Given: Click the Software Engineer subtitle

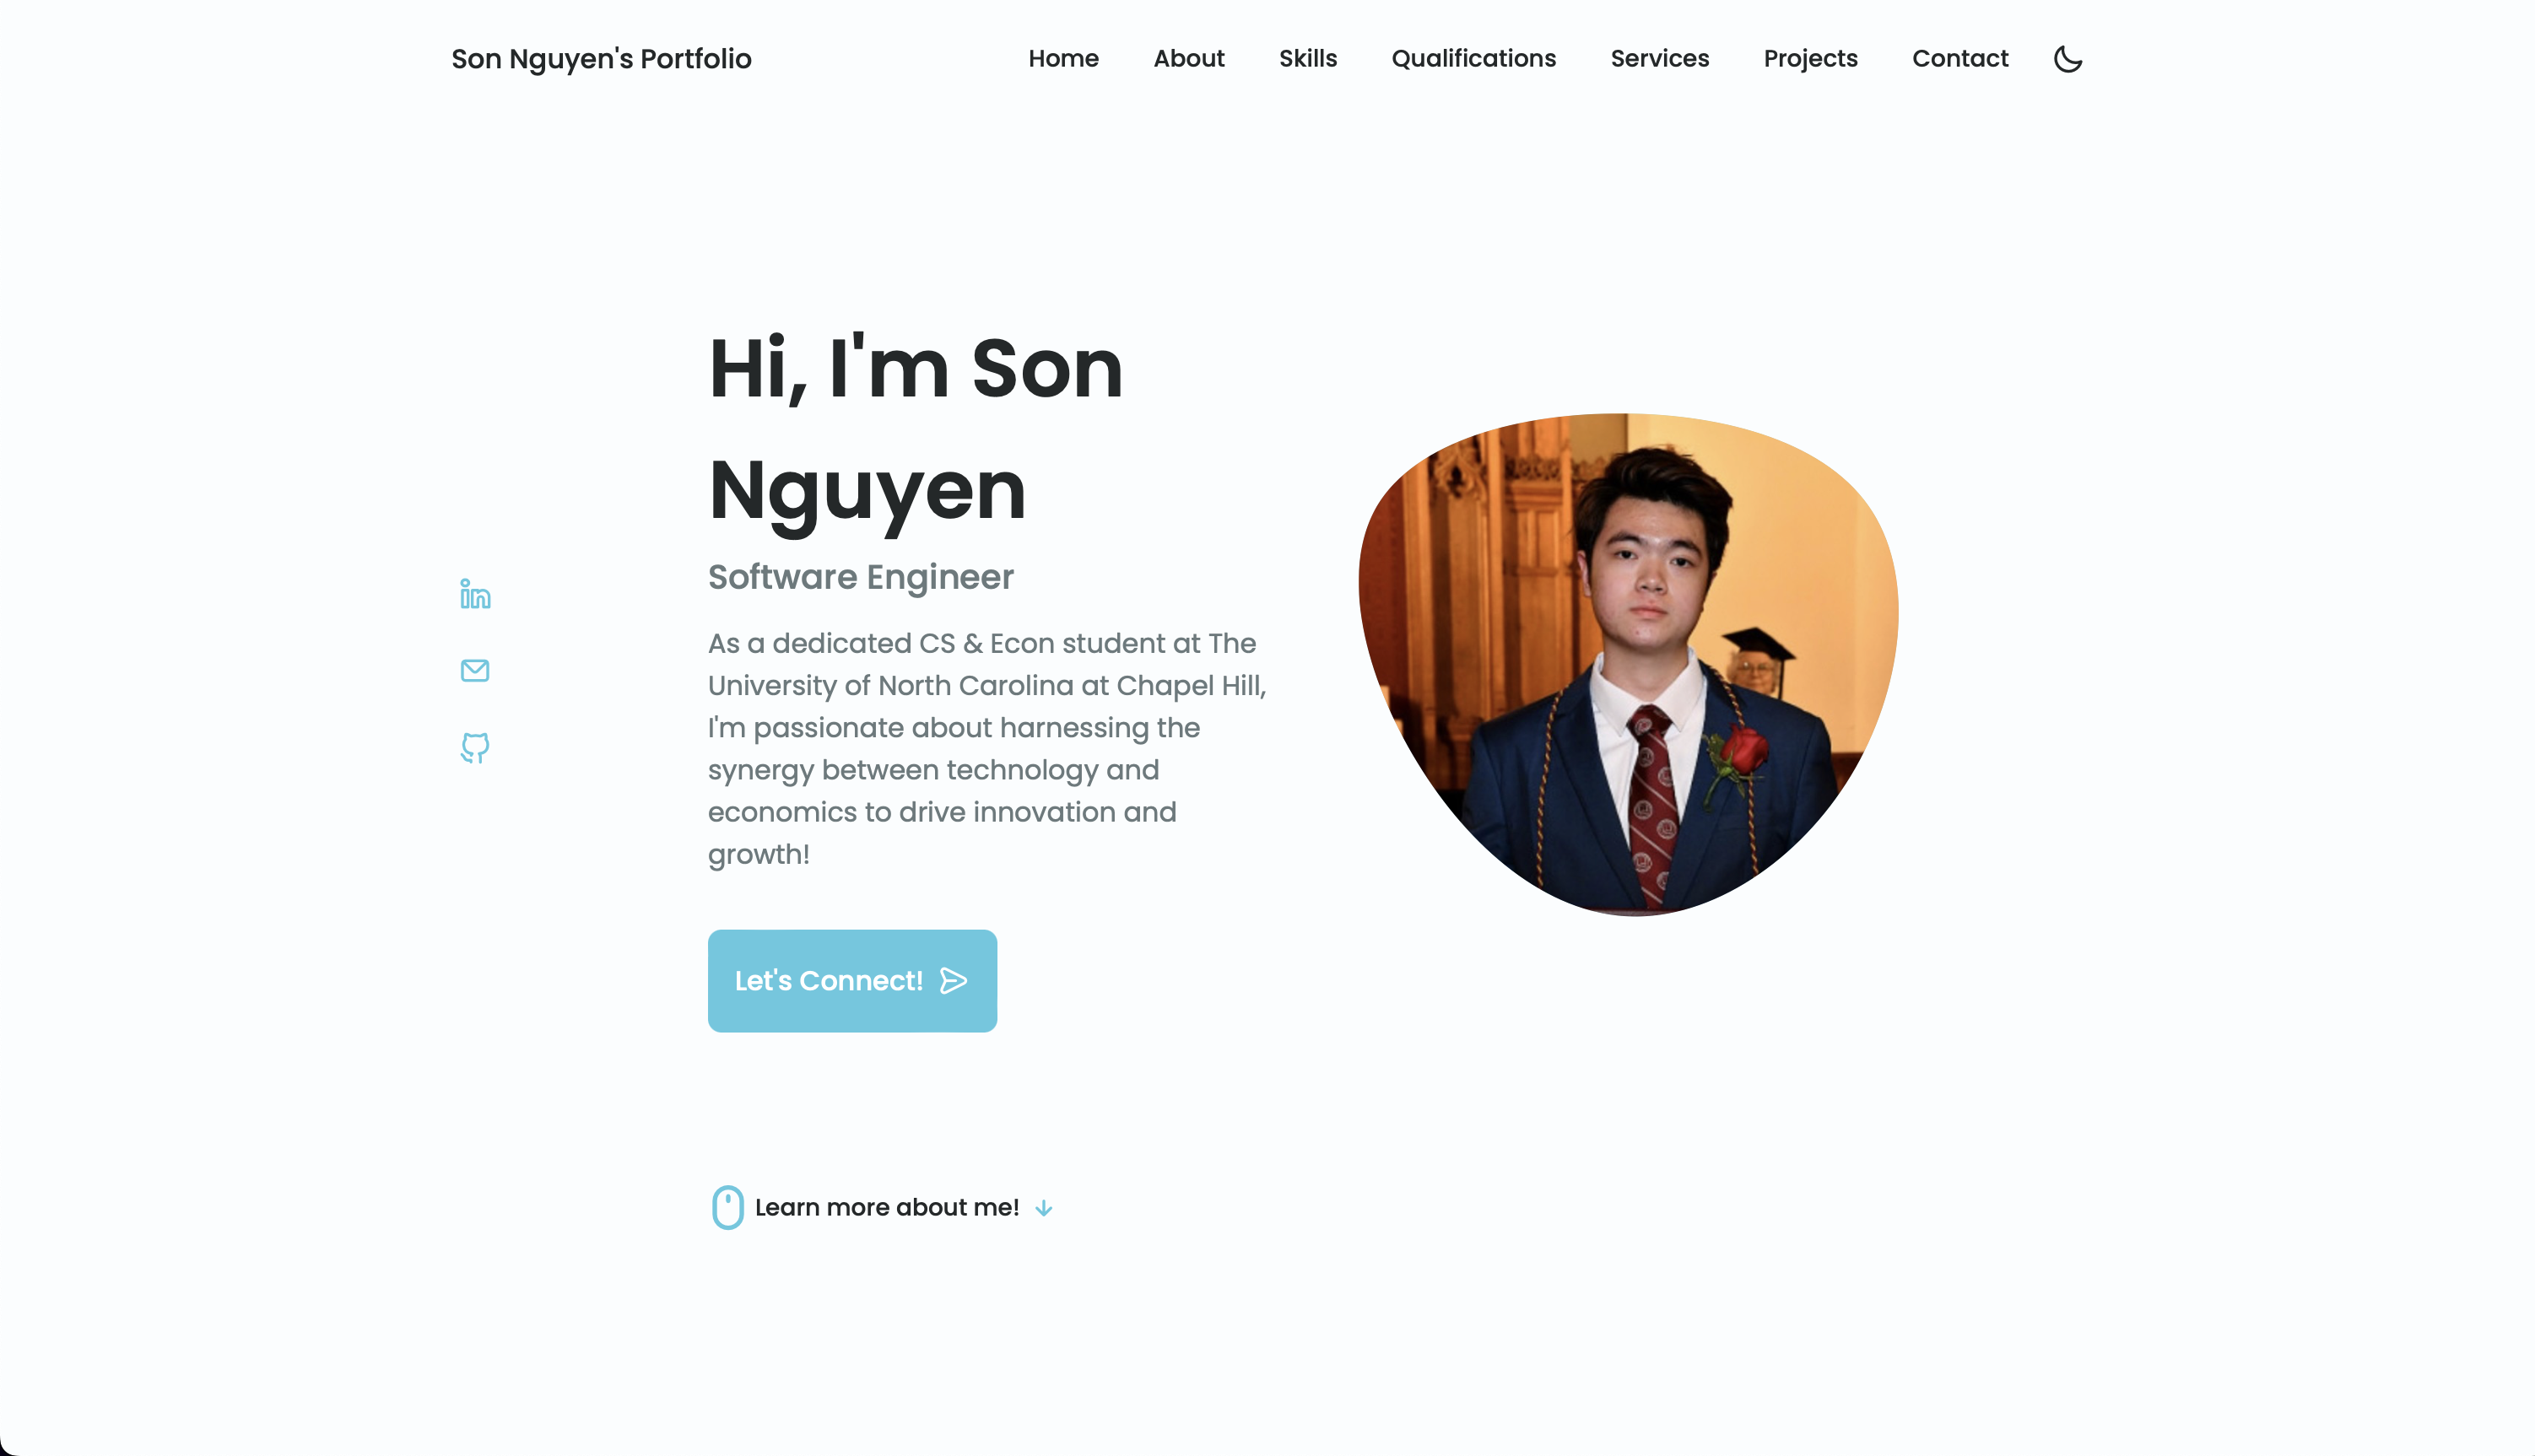Looking at the screenshot, I should click(861, 577).
